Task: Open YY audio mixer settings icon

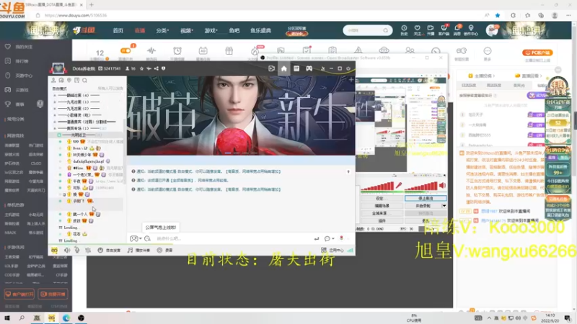Action: click(88, 250)
